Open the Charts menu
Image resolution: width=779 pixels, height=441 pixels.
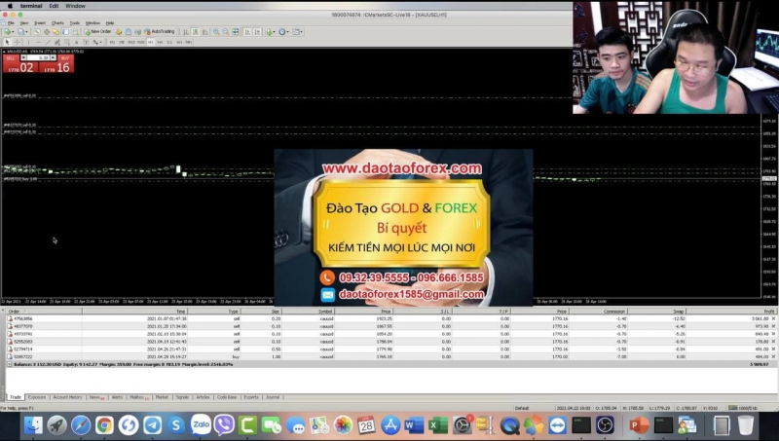click(x=57, y=21)
